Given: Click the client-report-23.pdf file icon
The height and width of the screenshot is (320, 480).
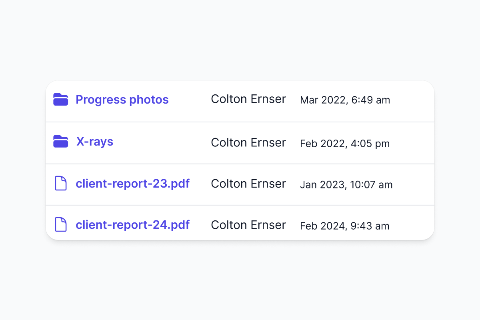Looking at the screenshot, I should coord(60,184).
